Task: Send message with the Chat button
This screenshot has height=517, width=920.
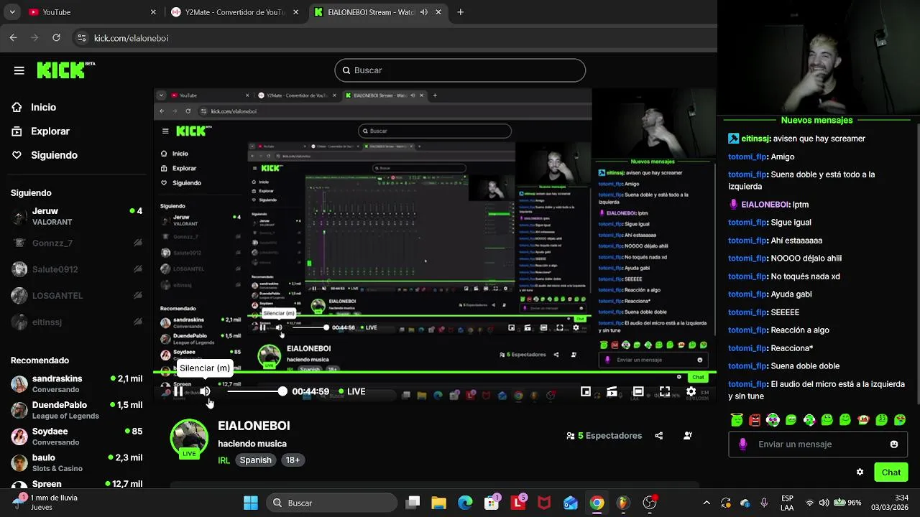Action: [891, 472]
